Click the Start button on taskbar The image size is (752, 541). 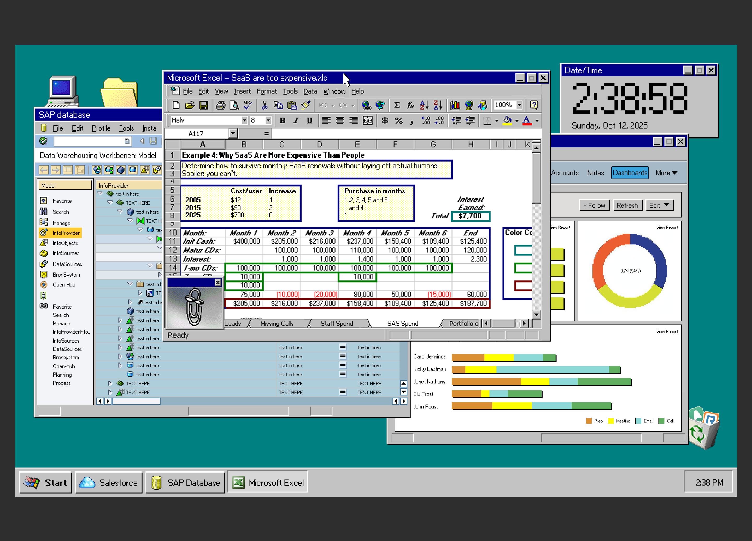coord(46,482)
